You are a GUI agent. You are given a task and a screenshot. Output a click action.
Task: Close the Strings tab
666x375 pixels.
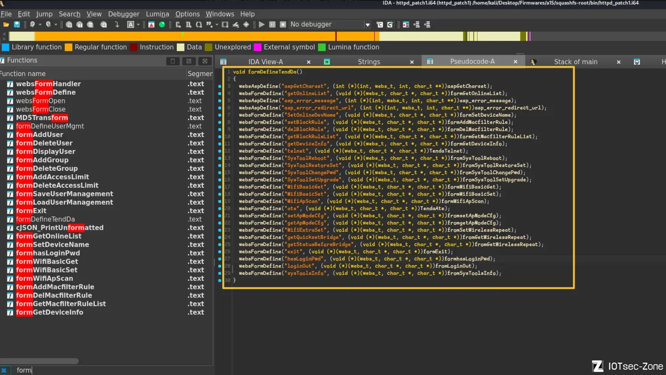click(412, 62)
